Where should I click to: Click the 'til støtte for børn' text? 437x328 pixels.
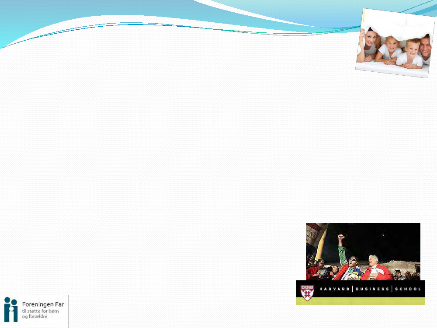40,311
